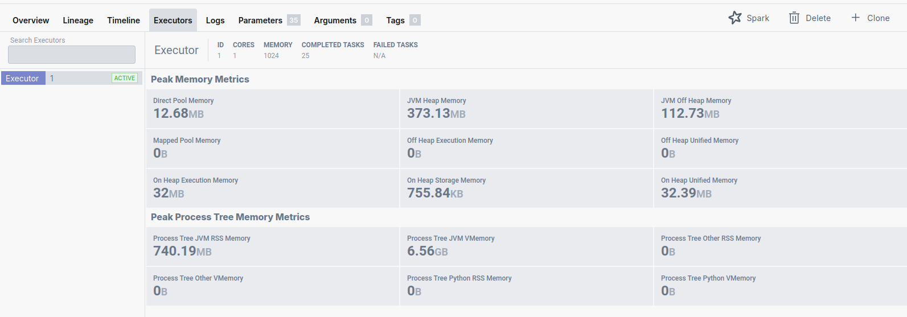Click the Delete trash can icon
The image size is (907, 317).
[x=794, y=18]
